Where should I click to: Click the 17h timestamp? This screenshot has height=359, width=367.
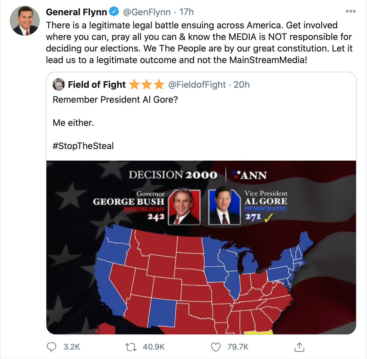[x=187, y=12]
